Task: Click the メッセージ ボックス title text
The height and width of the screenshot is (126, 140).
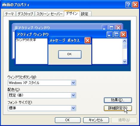Action: click(x=64, y=41)
